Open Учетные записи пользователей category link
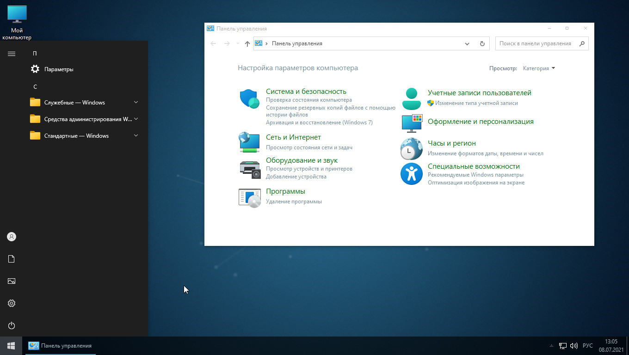Image resolution: width=629 pixels, height=355 pixels. click(x=480, y=93)
